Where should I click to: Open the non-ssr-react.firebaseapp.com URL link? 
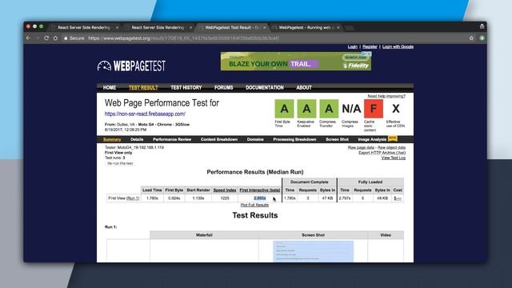tap(145, 114)
